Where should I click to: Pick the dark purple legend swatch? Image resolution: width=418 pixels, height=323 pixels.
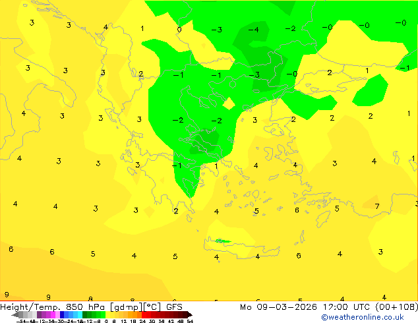pyautogui.click(x=39, y=315)
